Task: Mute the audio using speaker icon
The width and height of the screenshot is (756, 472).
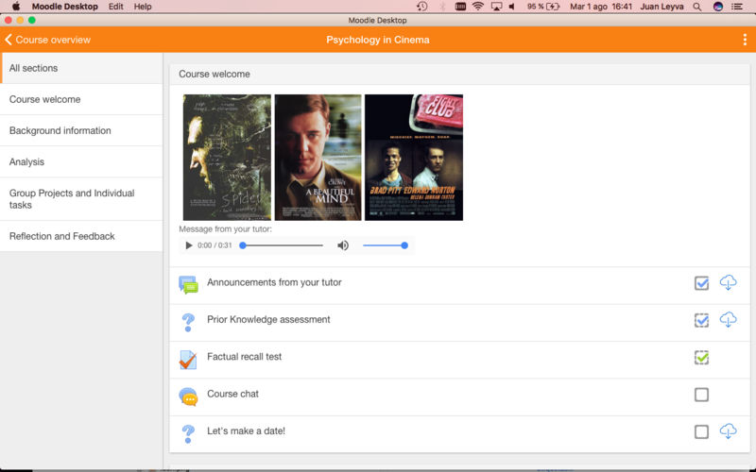Action: coord(343,245)
